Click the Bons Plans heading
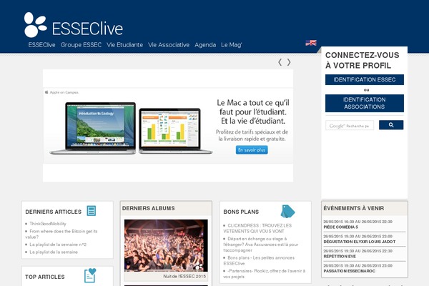 pyautogui.click(x=241, y=212)
